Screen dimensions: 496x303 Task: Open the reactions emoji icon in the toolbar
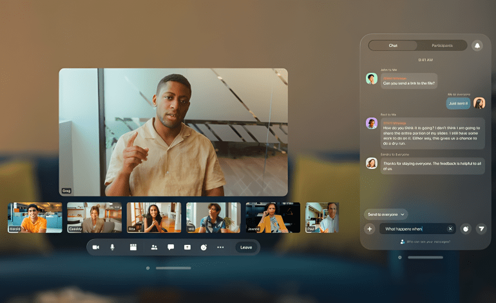click(x=204, y=247)
